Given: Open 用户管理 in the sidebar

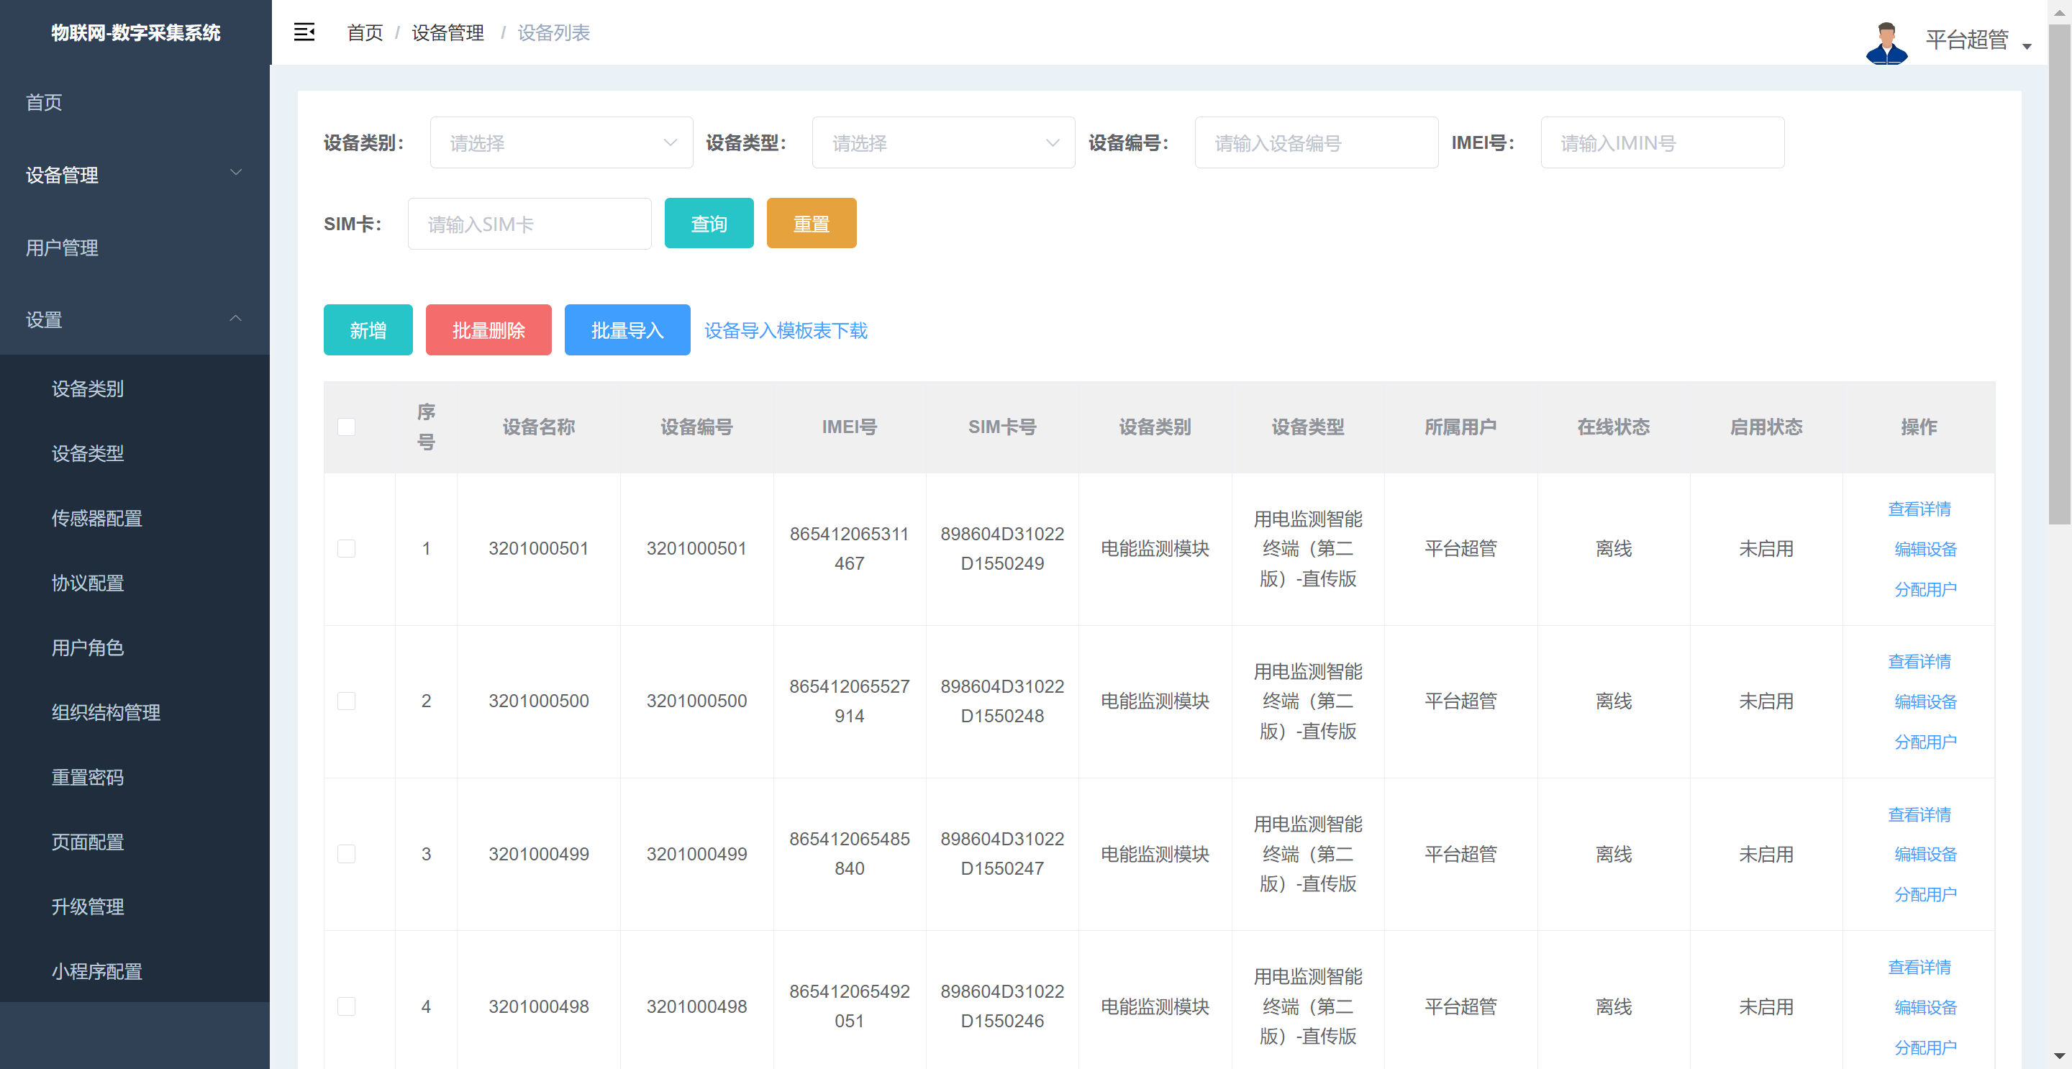Looking at the screenshot, I should pyautogui.click(x=135, y=247).
